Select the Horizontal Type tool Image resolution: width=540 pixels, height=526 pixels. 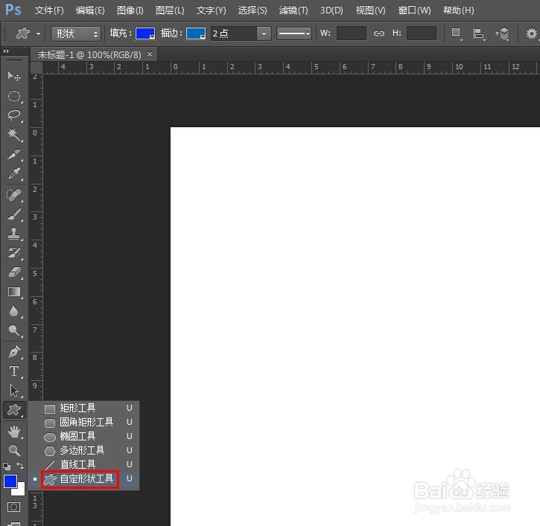(x=14, y=371)
